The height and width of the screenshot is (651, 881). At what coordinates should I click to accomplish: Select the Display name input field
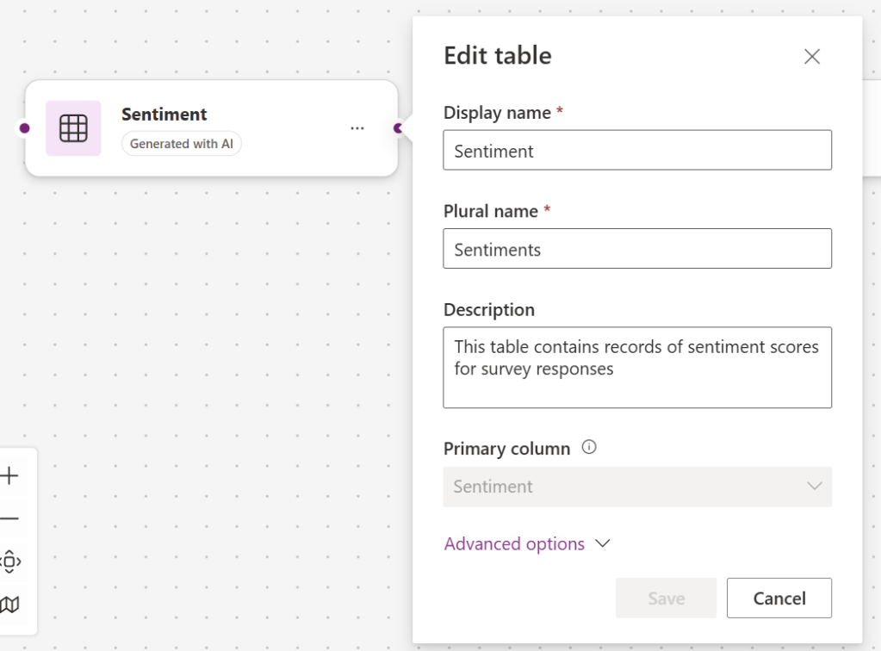637,150
